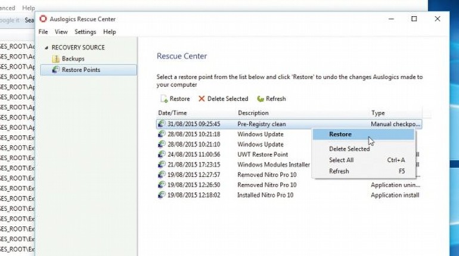Open the Settings menu
Viewport: 459px width, 256px height.
tap(85, 32)
